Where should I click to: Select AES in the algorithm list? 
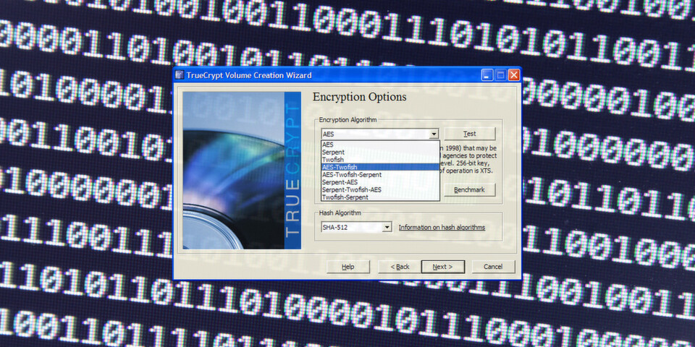380,145
